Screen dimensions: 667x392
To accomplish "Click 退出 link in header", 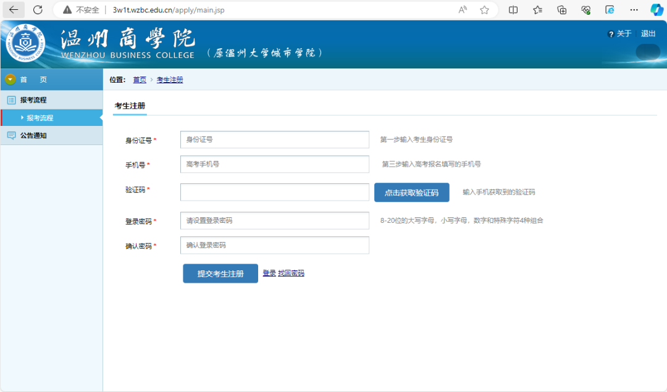I will 648,34.
